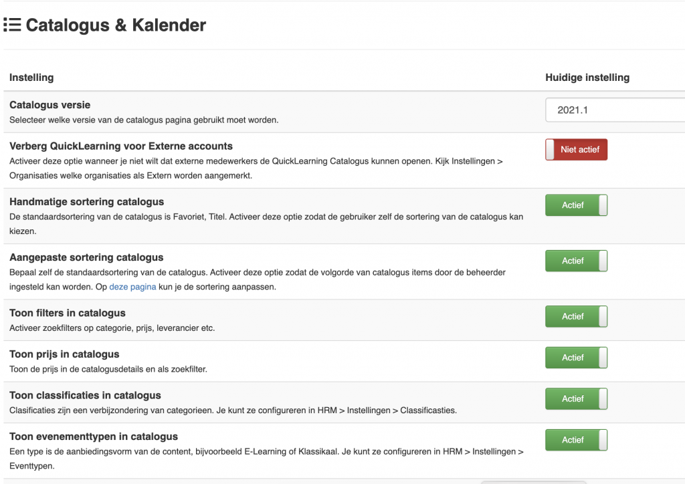Click the Aangepaste sortering catalogus row title

point(86,257)
